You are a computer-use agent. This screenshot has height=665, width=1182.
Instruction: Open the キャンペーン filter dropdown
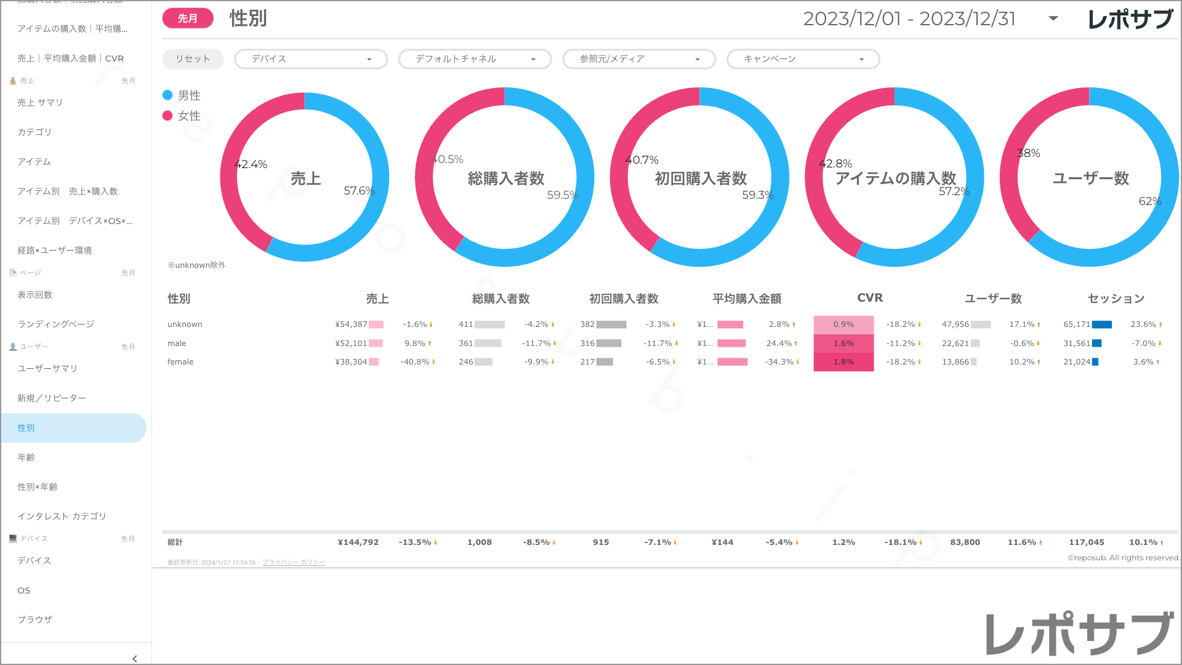(x=803, y=59)
